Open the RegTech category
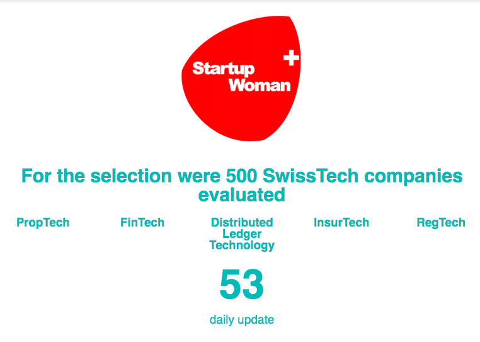 pos(441,223)
